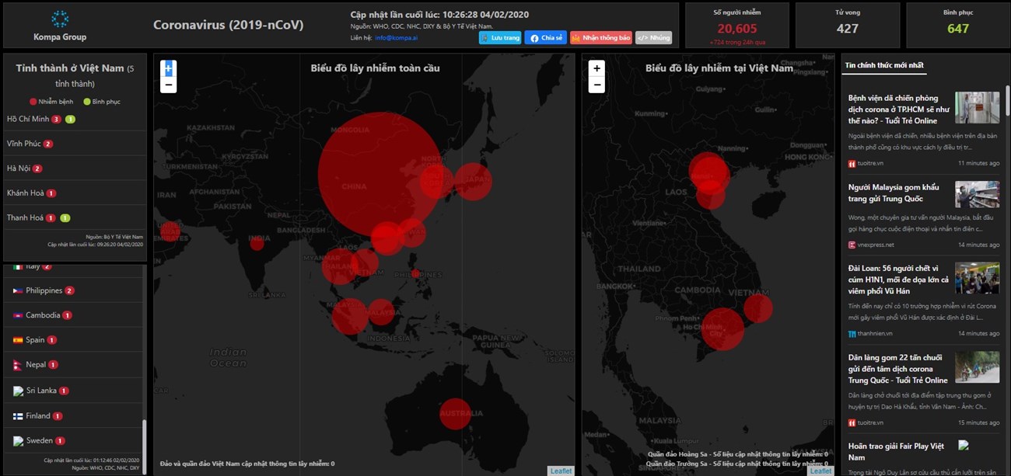Open the info@kompa.ai contact link

click(397, 37)
